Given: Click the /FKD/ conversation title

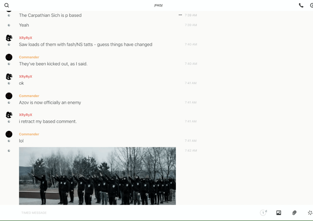Looking at the screenshot, I should click(x=158, y=5).
